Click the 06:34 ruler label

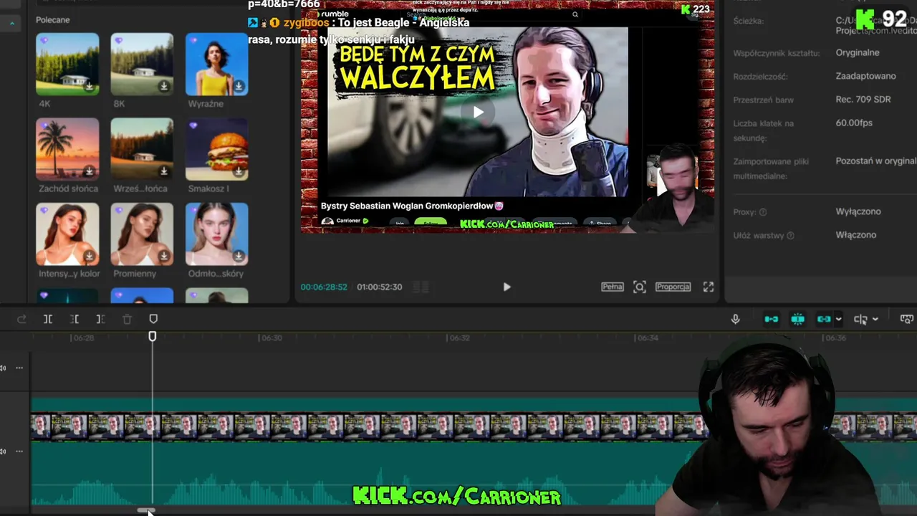tap(648, 338)
